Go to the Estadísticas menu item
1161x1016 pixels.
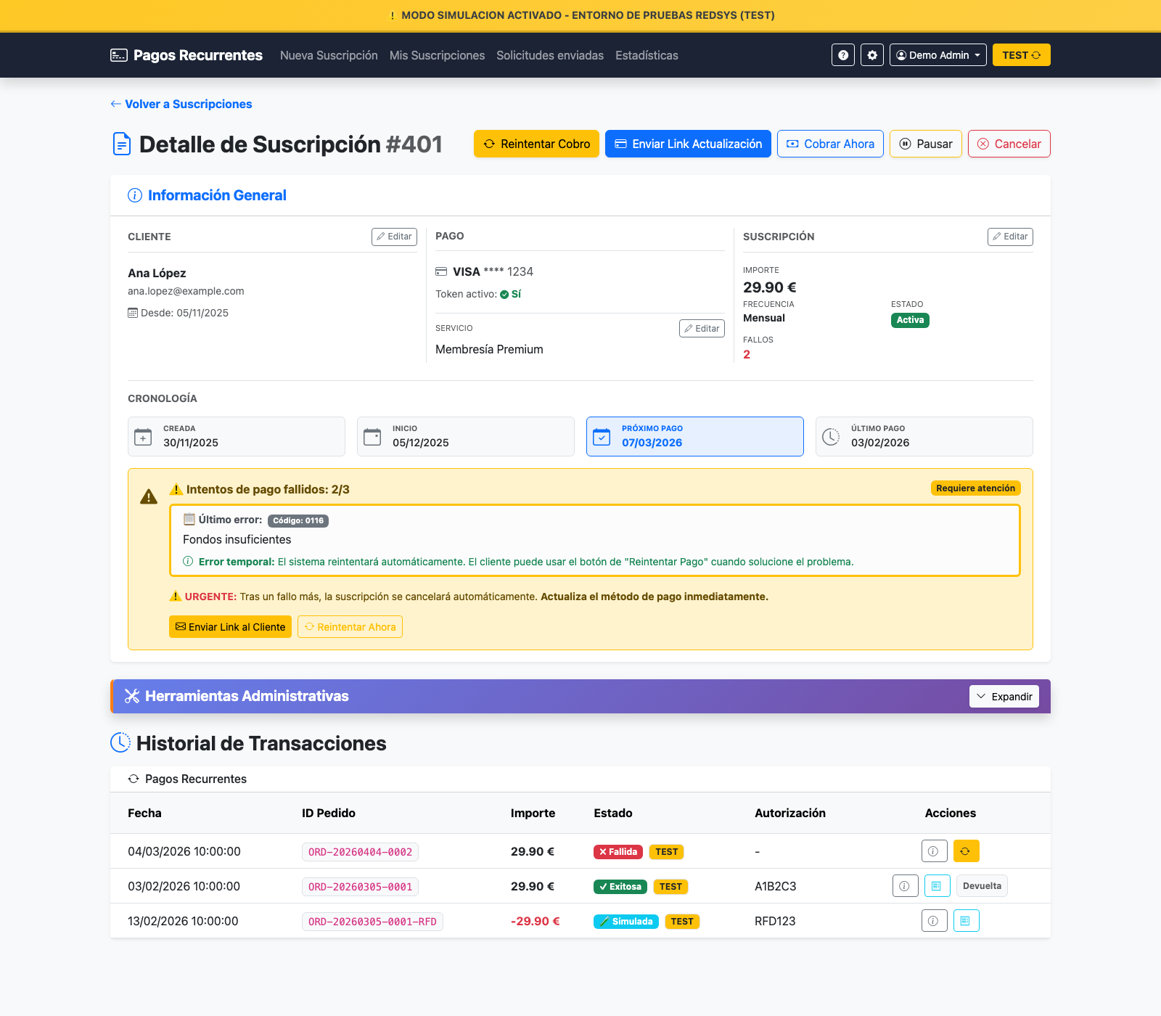[647, 55]
